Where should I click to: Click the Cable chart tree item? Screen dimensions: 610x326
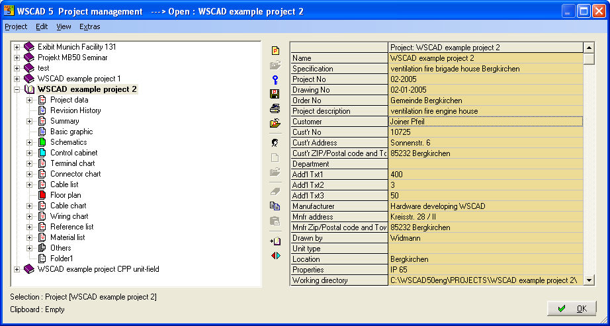[68, 206]
